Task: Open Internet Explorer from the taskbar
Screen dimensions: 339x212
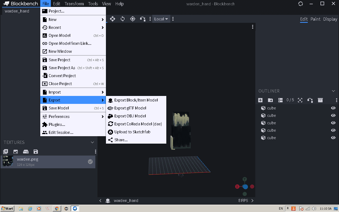Action: [30, 209]
